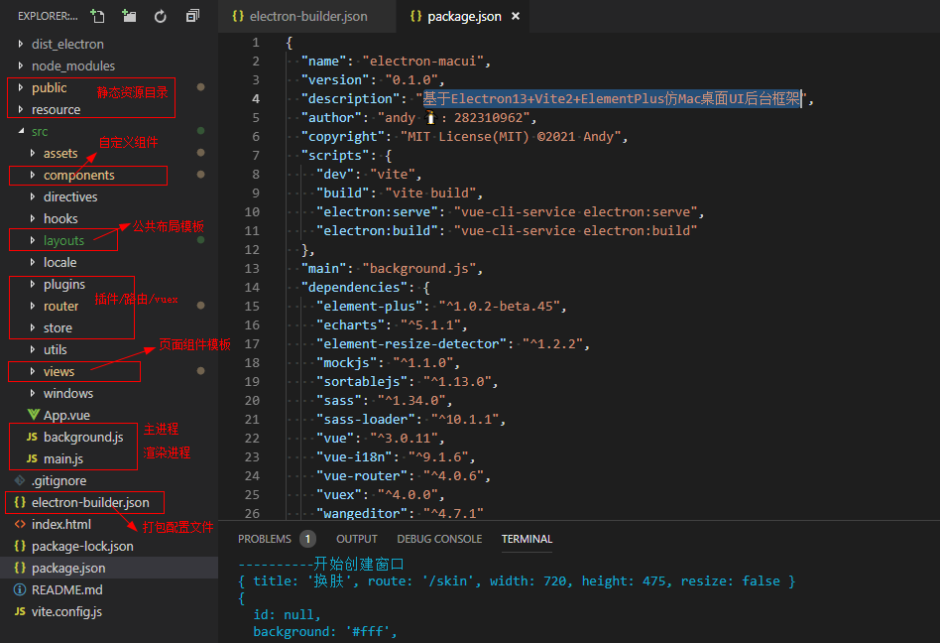Expand the components folder

click(x=33, y=175)
